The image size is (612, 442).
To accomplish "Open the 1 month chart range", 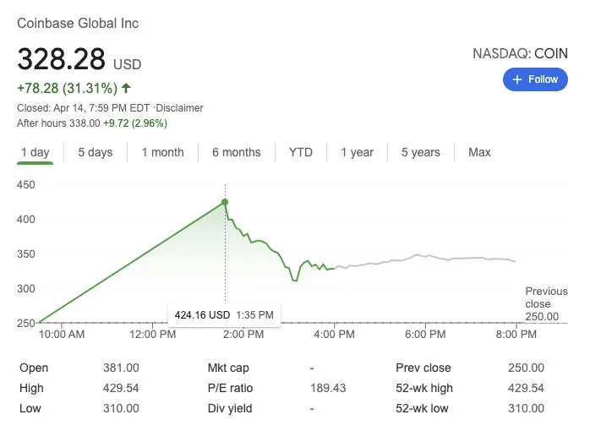I will pyautogui.click(x=163, y=152).
